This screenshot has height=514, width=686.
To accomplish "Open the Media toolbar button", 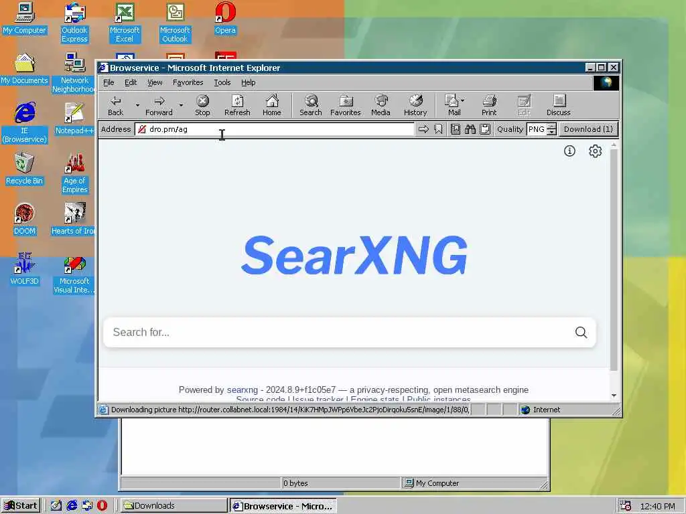I will point(381,106).
